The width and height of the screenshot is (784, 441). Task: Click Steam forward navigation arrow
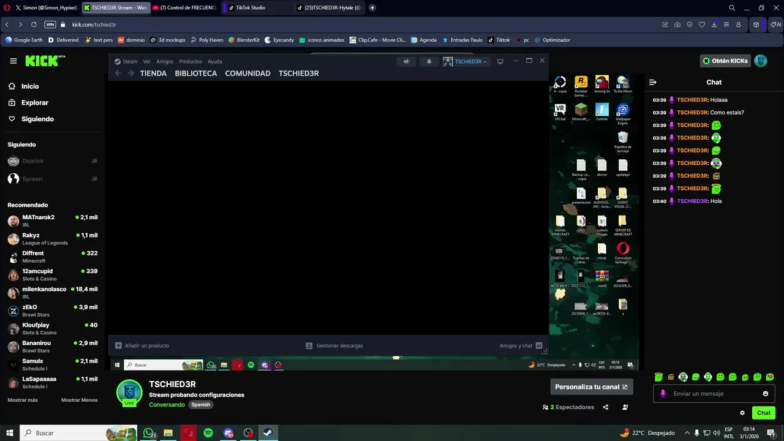click(x=130, y=73)
